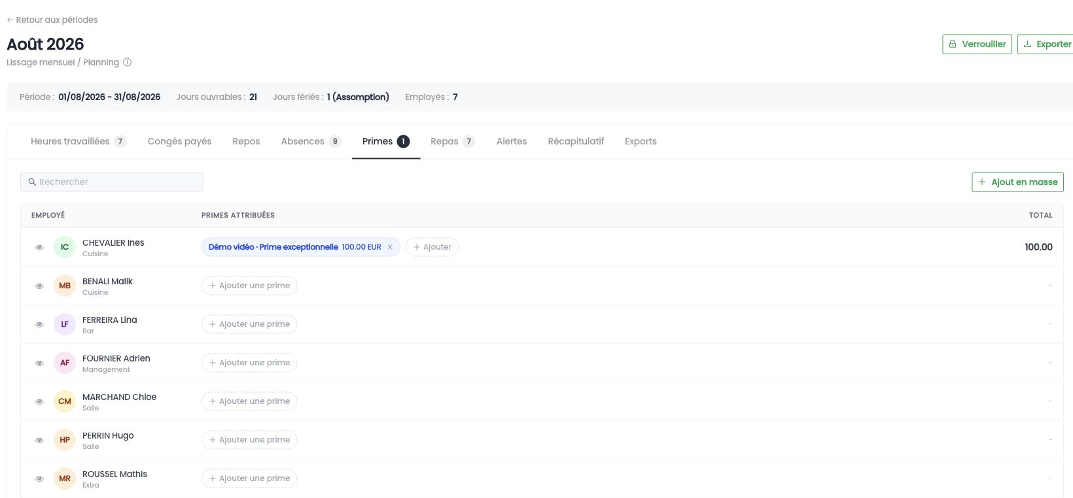Viewport: 1073px width, 498px height.
Task: Toggle eye icon for FOURNIER Adrien
Action: 39,363
